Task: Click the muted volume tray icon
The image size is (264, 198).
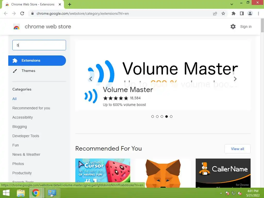Action: 240,193
